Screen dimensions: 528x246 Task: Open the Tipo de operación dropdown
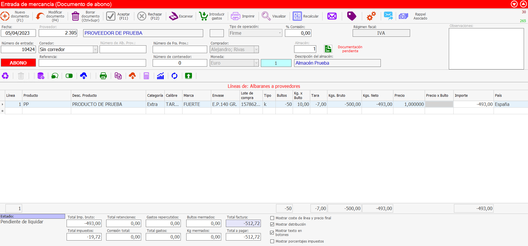coord(280,33)
